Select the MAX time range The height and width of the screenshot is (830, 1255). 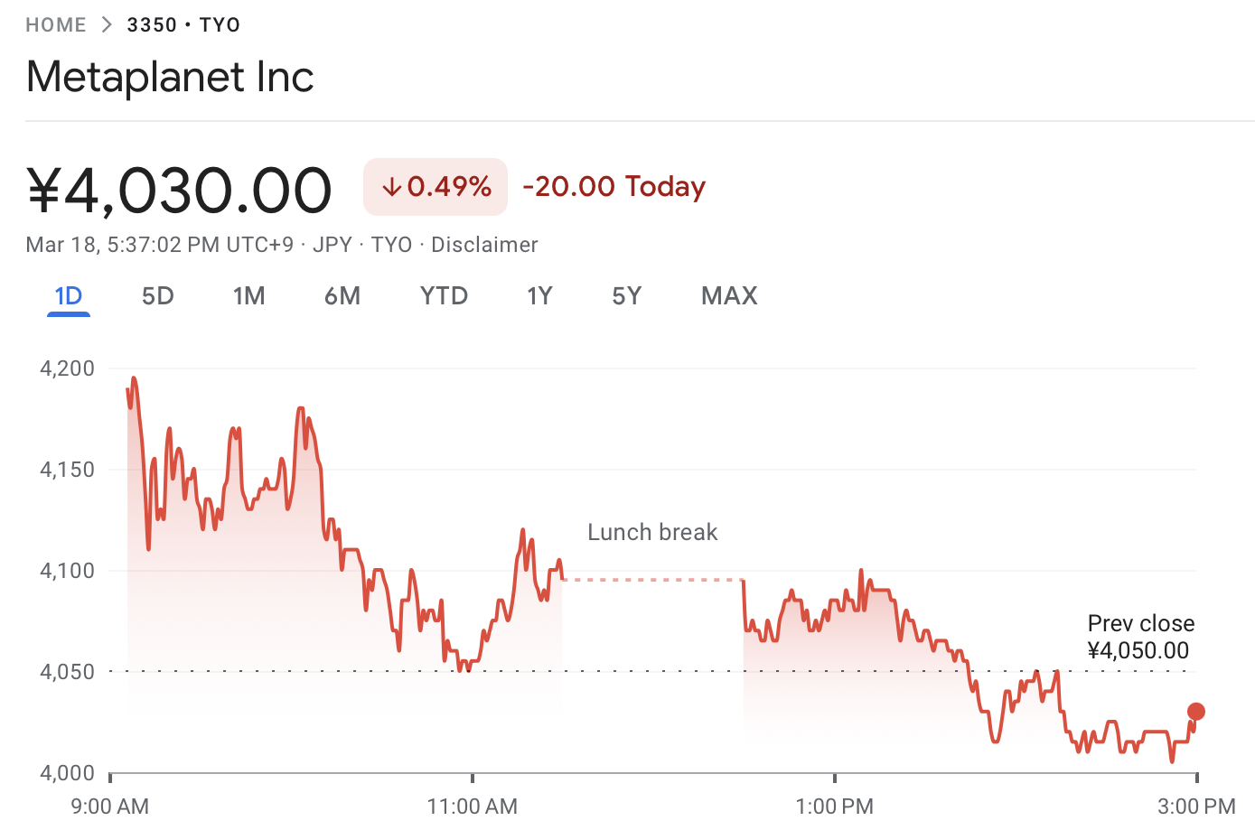pos(729,296)
